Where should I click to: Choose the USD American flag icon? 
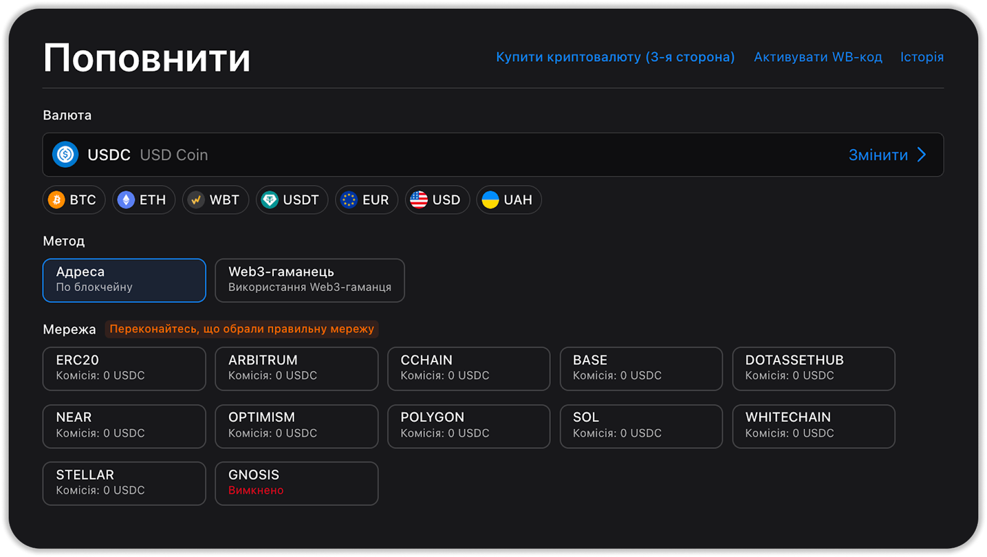tap(419, 200)
